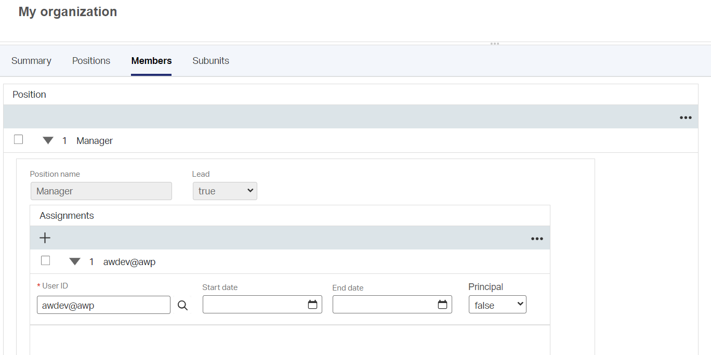Select the Manager position row checkbox
The width and height of the screenshot is (711, 355).
click(x=19, y=139)
